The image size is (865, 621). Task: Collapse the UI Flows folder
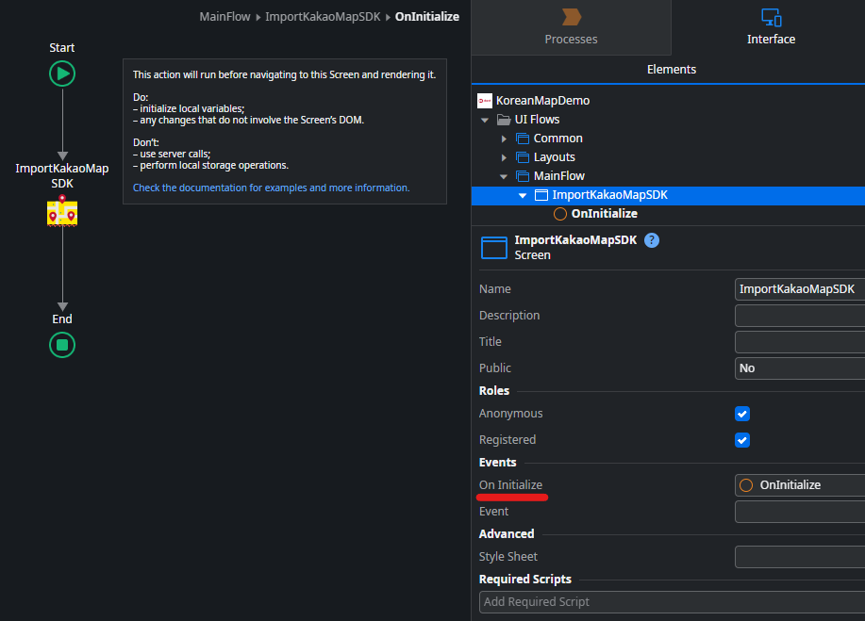coord(485,120)
